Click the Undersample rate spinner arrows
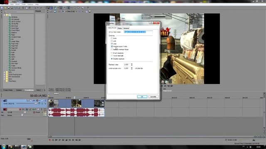266x149 pixels. coord(132,68)
